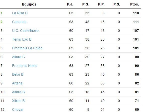Click the P.J. column header
Screen dimensions: 145x112
[x=70, y=4]
